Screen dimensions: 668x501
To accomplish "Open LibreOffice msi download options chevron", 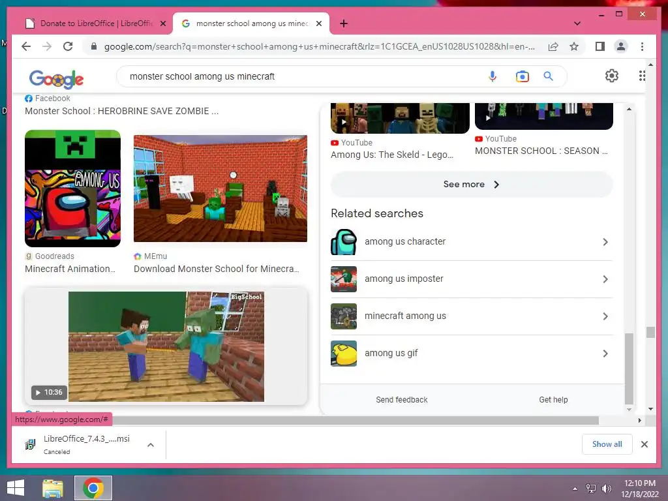I will coord(151,445).
